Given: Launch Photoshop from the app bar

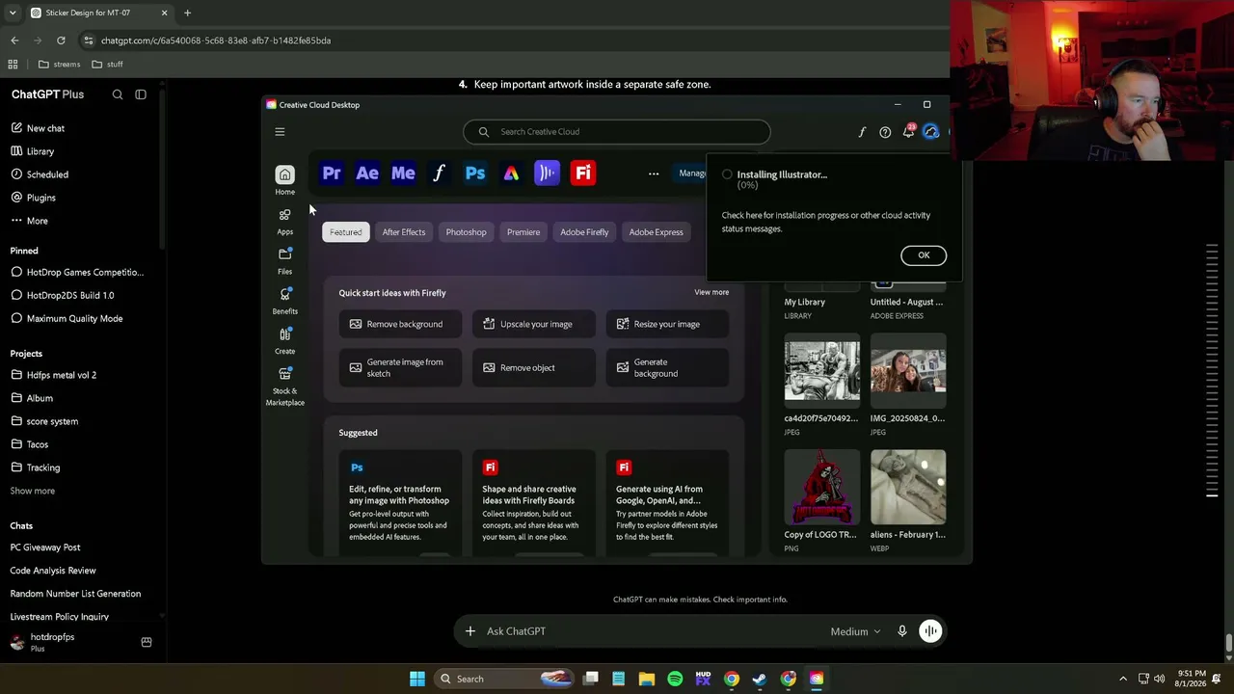Looking at the screenshot, I should tap(475, 173).
